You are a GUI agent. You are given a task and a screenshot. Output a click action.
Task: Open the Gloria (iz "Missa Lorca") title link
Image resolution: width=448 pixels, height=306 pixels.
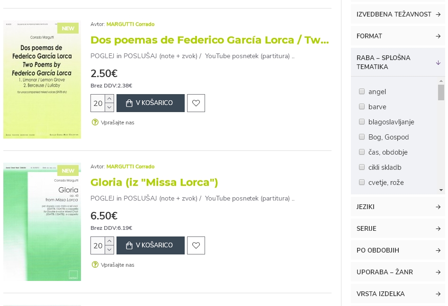point(154,183)
